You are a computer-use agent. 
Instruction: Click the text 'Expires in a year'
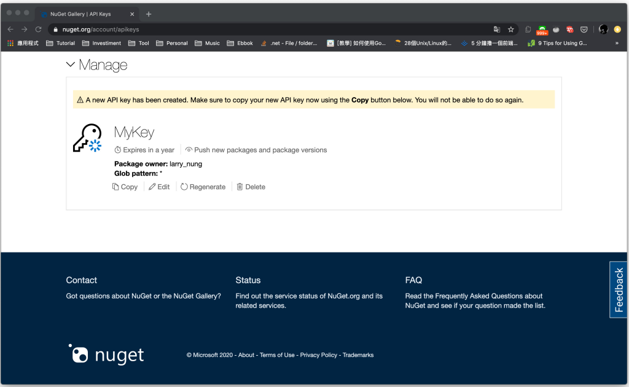tap(149, 150)
